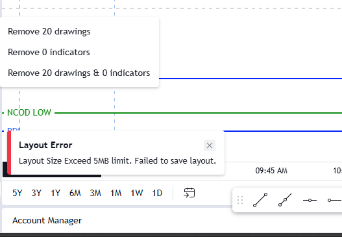The width and height of the screenshot is (342, 237).
Task: Set chart range to 3Y
Action: click(36, 193)
